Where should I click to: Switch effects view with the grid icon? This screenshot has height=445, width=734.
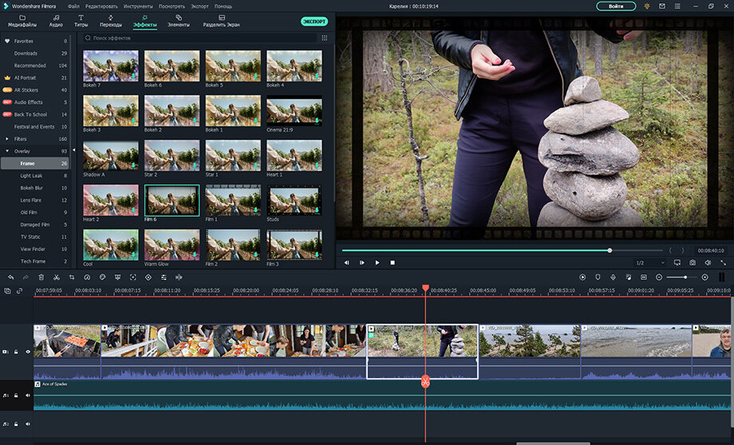pyautogui.click(x=325, y=38)
